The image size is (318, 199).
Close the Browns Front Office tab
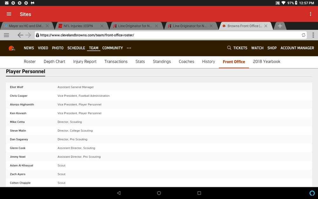pyautogui.click(x=266, y=26)
